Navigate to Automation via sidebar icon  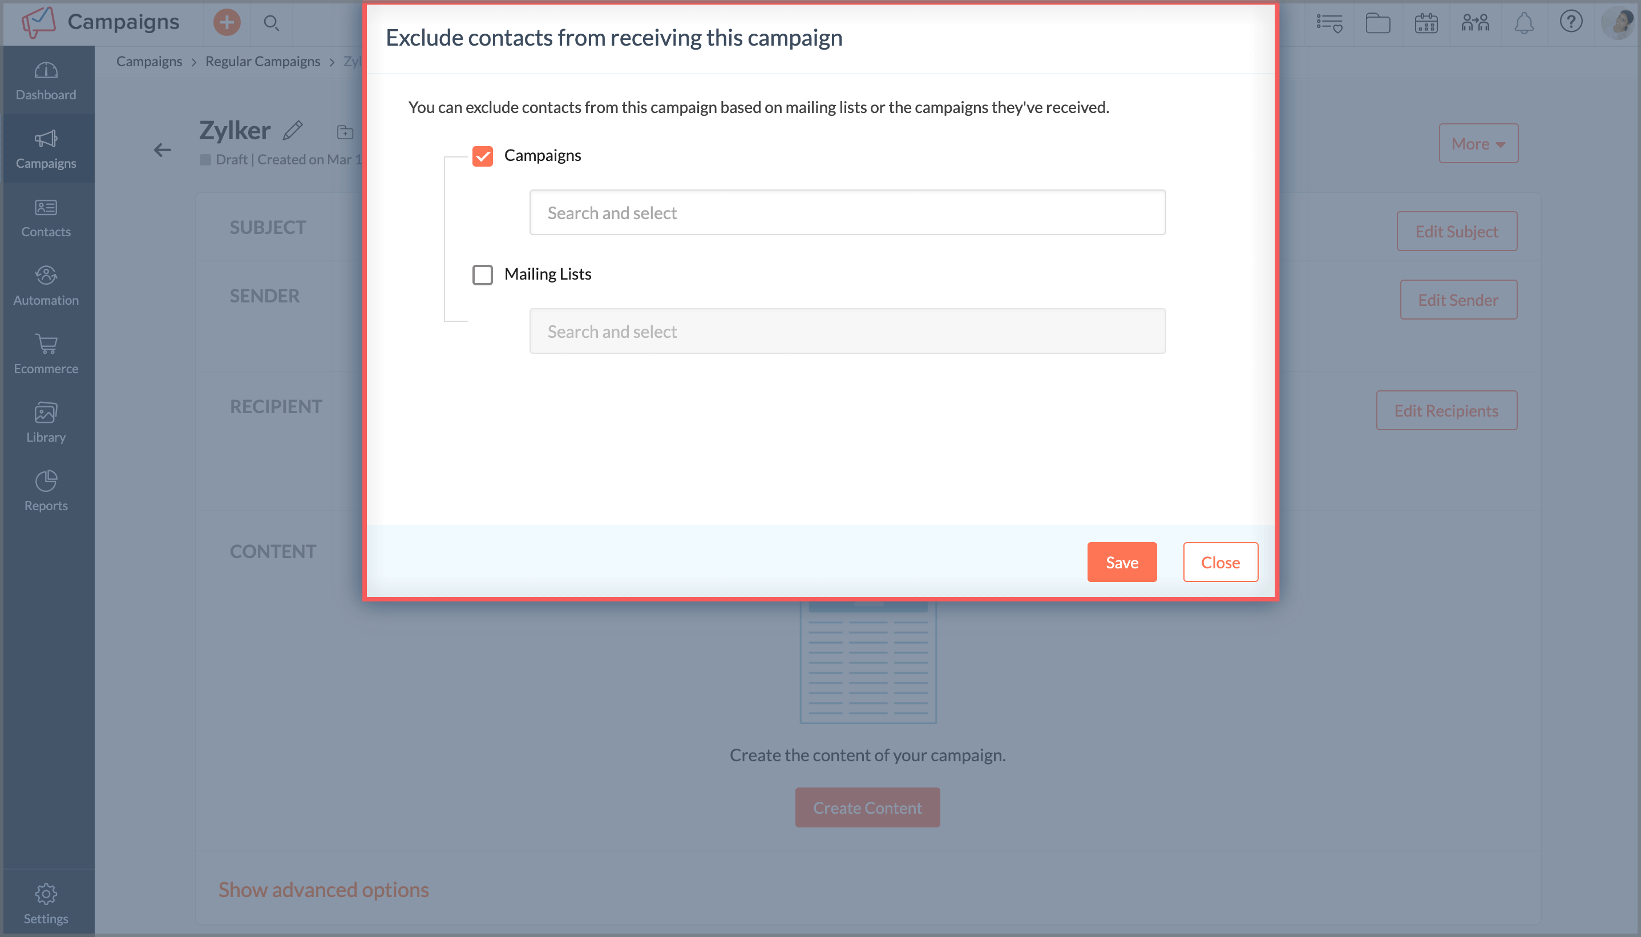coord(46,285)
